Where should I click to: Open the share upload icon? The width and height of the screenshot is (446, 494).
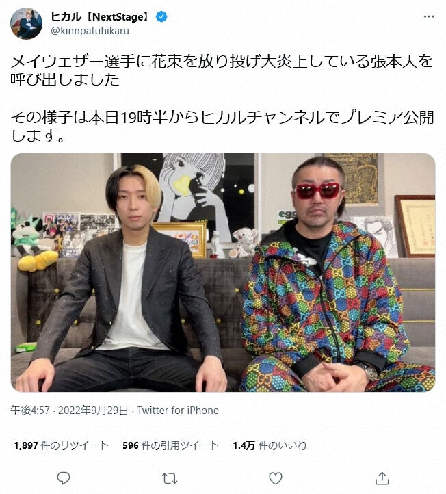tap(382, 478)
